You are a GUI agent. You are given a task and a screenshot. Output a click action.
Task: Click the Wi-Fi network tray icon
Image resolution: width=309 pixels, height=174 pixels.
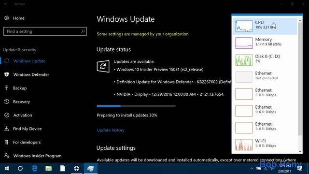[266, 168]
